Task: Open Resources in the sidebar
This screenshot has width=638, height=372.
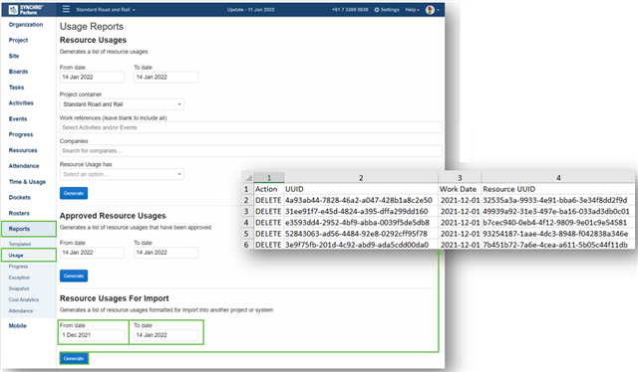Action: (23, 150)
